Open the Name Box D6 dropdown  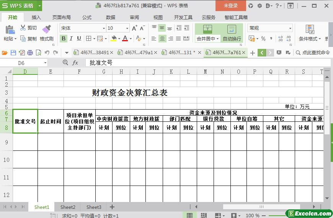tap(45, 63)
